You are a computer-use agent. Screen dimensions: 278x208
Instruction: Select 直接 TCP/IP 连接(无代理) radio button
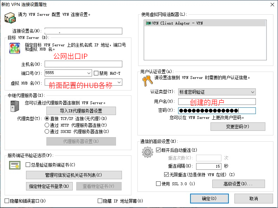pos(47,119)
